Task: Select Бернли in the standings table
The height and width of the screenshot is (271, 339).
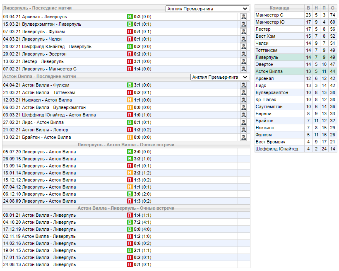Action: [263, 114]
